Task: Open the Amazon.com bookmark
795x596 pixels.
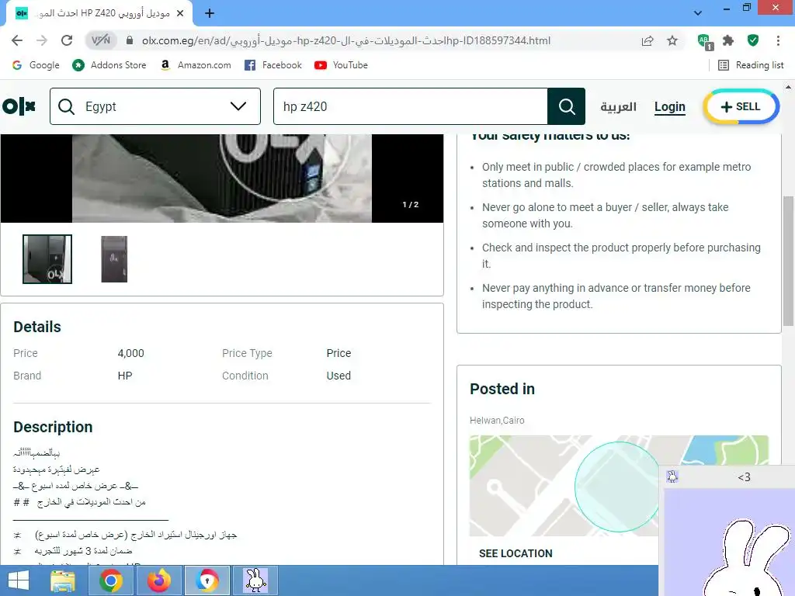Action: [195, 65]
